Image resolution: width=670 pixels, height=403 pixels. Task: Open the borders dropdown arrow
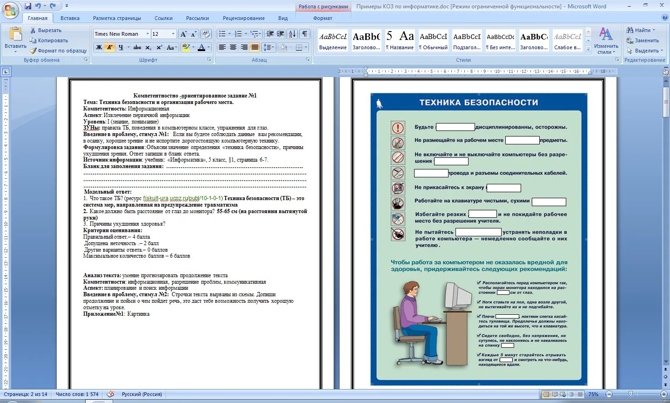click(x=306, y=47)
